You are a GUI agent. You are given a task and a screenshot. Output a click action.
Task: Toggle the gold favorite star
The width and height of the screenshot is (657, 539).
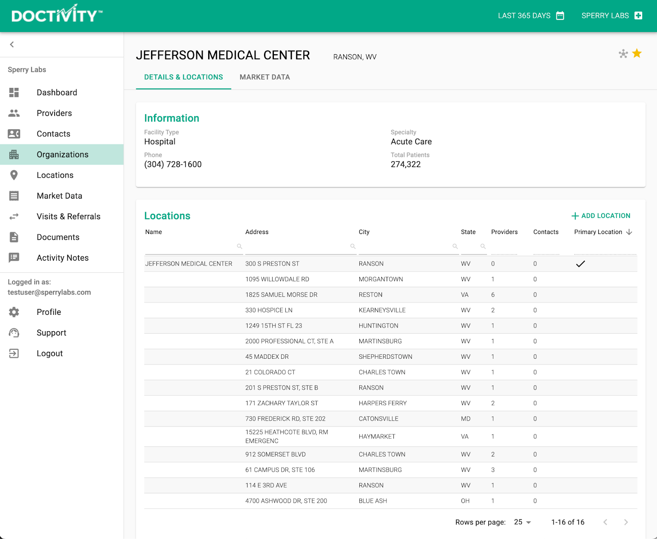point(637,53)
